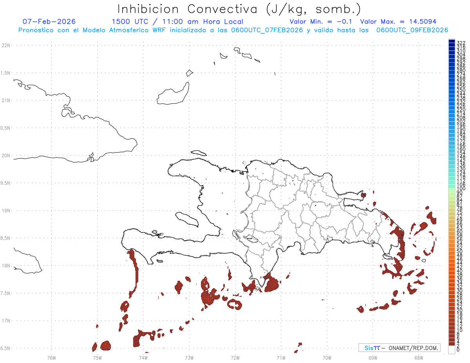Click the '0' value on the color scale
This screenshot has width=470, height=363.
click(x=458, y=350)
